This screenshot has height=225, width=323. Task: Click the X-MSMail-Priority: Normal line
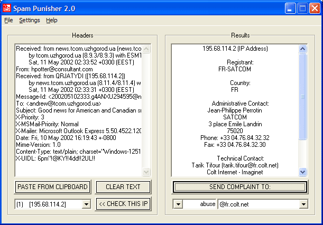click(x=47, y=124)
